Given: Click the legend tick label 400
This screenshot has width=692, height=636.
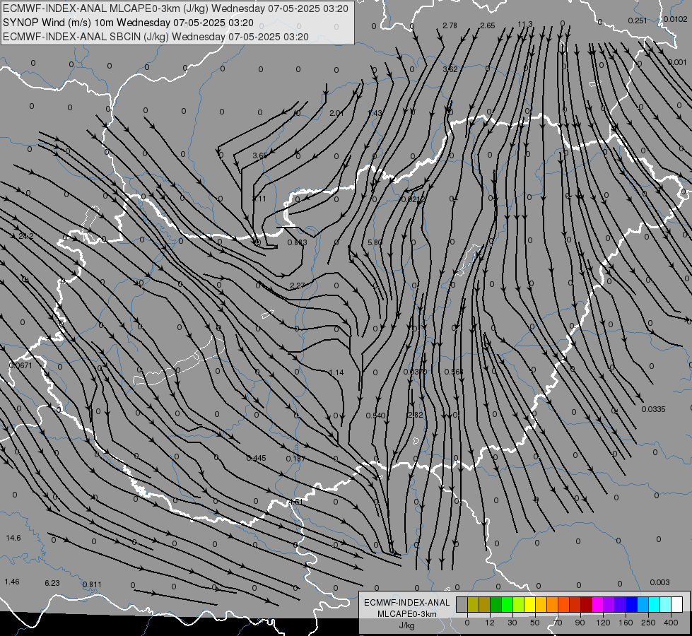Looking at the screenshot, I should click(671, 623).
